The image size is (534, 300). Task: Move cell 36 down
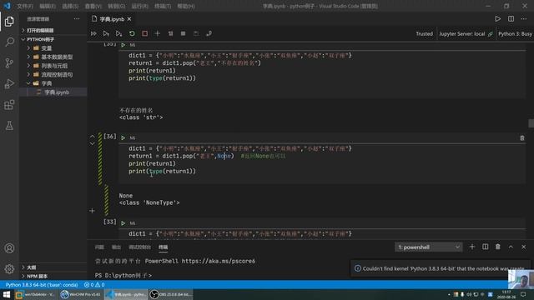click(93, 143)
